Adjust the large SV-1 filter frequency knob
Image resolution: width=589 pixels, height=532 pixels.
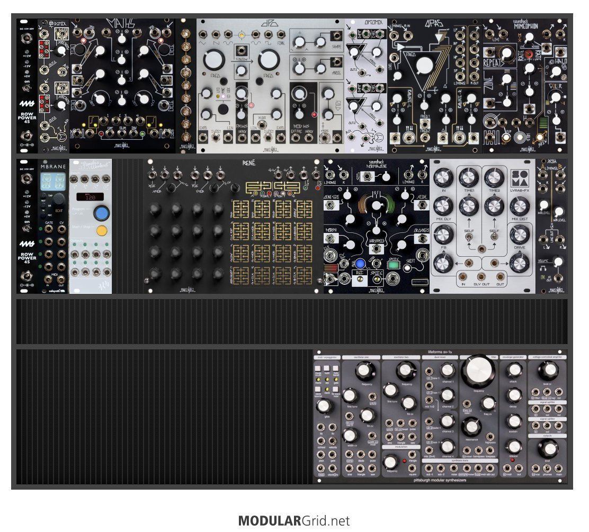[479, 370]
